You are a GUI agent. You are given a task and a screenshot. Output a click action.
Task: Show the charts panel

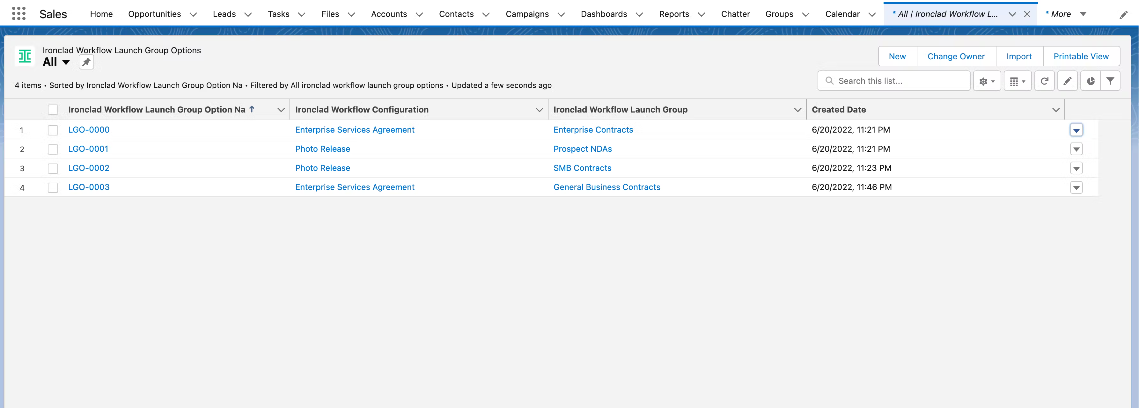(x=1091, y=81)
